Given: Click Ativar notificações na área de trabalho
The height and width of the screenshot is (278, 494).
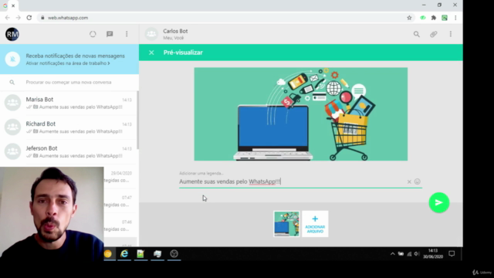Looking at the screenshot, I should point(68,63).
